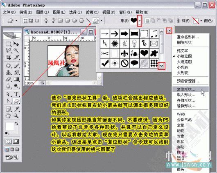Select the Slice tool
The height and width of the screenshot is (173, 217).
(x=16, y=57)
